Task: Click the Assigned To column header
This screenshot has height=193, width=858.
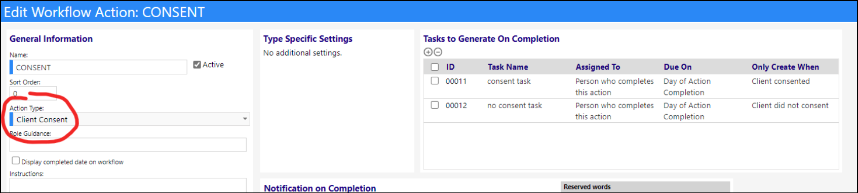Action: tap(598, 67)
